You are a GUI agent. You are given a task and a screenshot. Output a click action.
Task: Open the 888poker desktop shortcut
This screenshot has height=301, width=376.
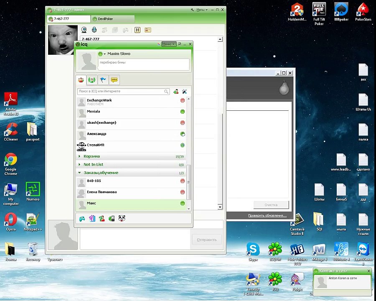point(341,12)
